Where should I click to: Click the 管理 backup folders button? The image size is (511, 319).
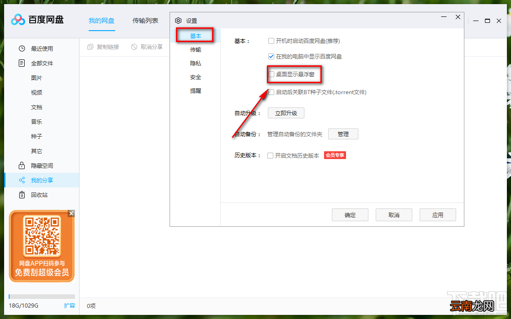coord(343,134)
